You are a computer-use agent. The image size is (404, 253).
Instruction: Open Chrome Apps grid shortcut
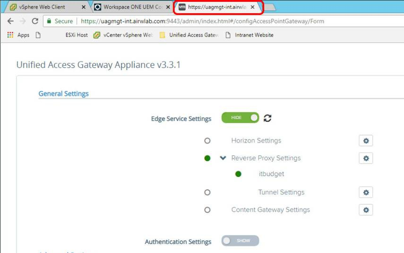(18, 35)
